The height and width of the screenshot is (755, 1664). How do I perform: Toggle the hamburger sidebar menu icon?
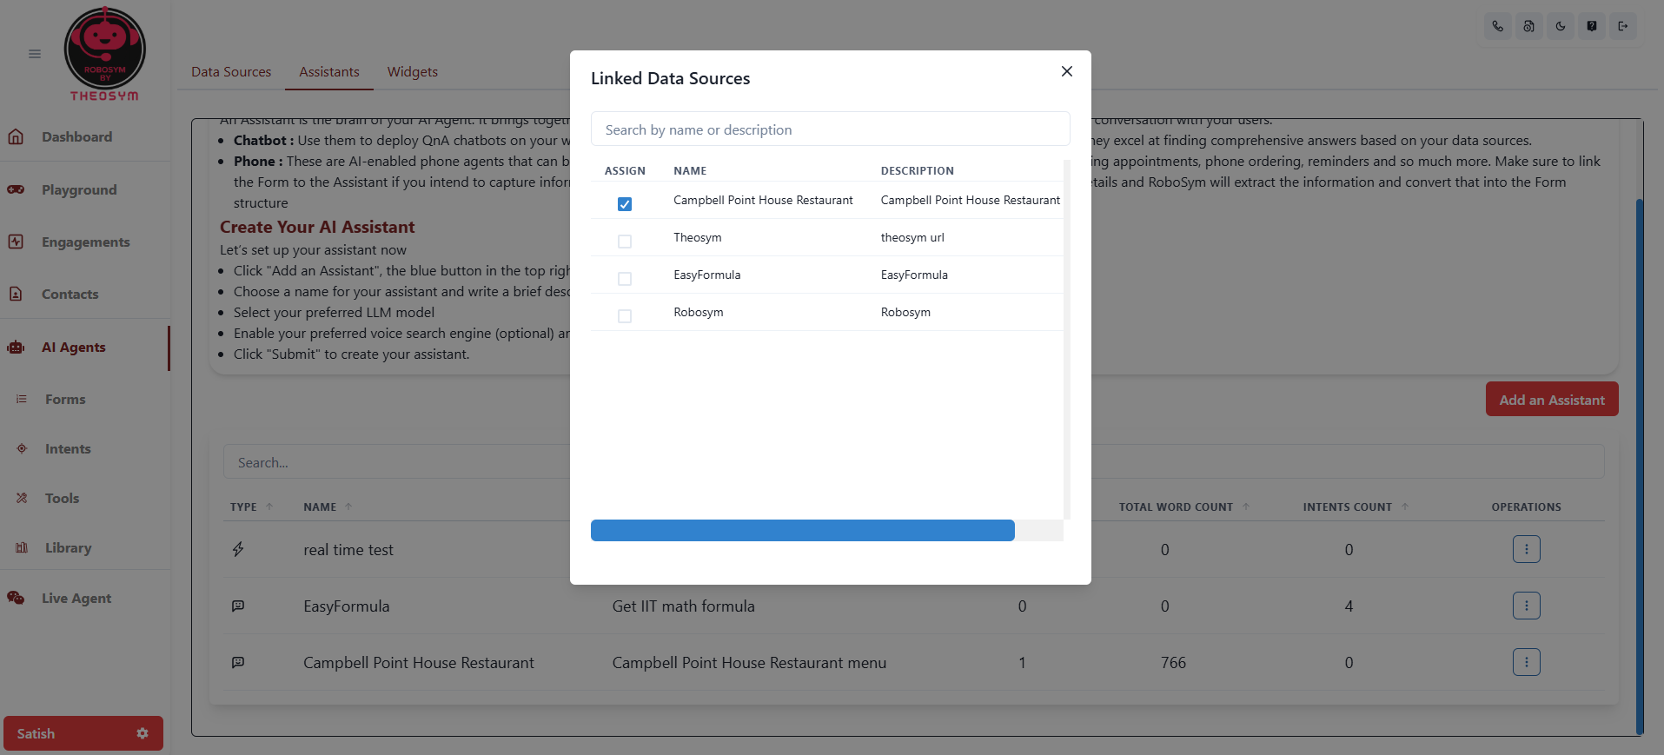(x=35, y=54)
